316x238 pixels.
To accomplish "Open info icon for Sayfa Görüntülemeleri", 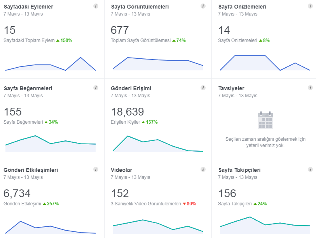I will pyautogui.click(x=203, y=6).
